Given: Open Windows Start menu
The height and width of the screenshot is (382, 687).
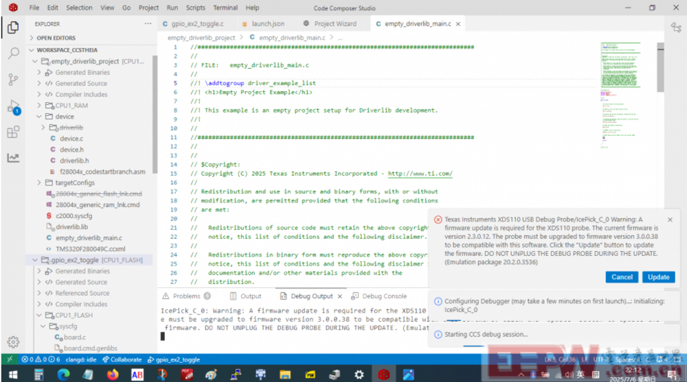Looking at the screenshot, I should point(13,374).
